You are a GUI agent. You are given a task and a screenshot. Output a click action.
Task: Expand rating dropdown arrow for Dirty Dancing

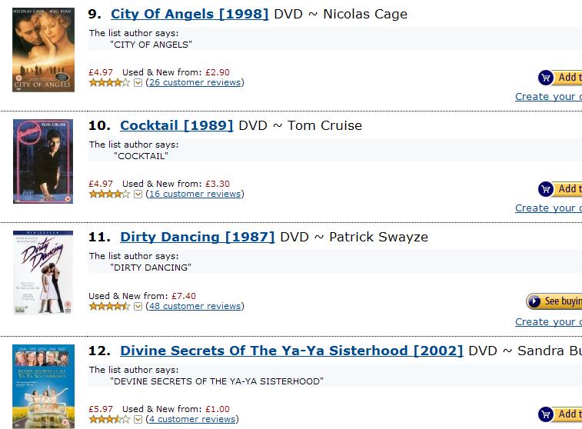(x=138, y=306)
